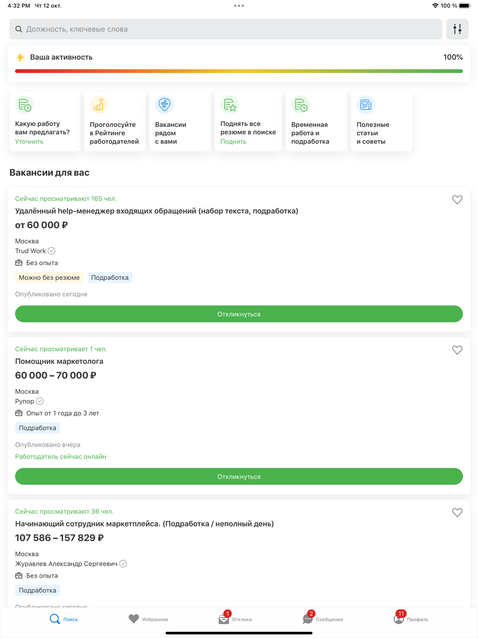Open useful articles newspaper icon
This screenshot has height=638, width=478.
coord(366,105)
